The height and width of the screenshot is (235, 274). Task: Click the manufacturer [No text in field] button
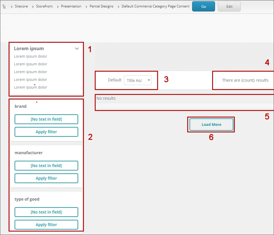click(x=46, y=166)
